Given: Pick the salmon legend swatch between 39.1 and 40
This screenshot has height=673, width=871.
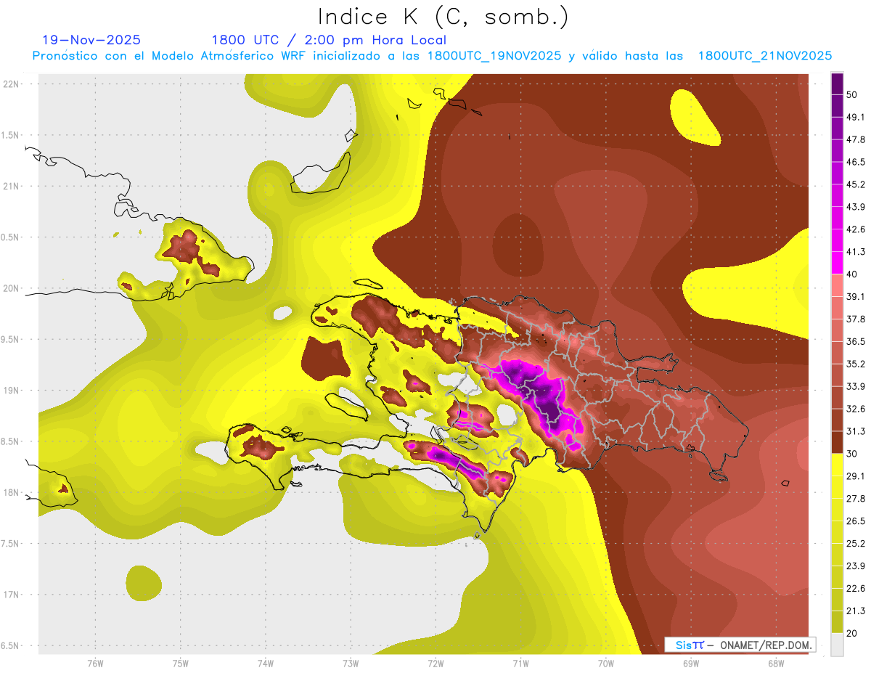Looking at the screenshot, I should (x=837, y=285).
